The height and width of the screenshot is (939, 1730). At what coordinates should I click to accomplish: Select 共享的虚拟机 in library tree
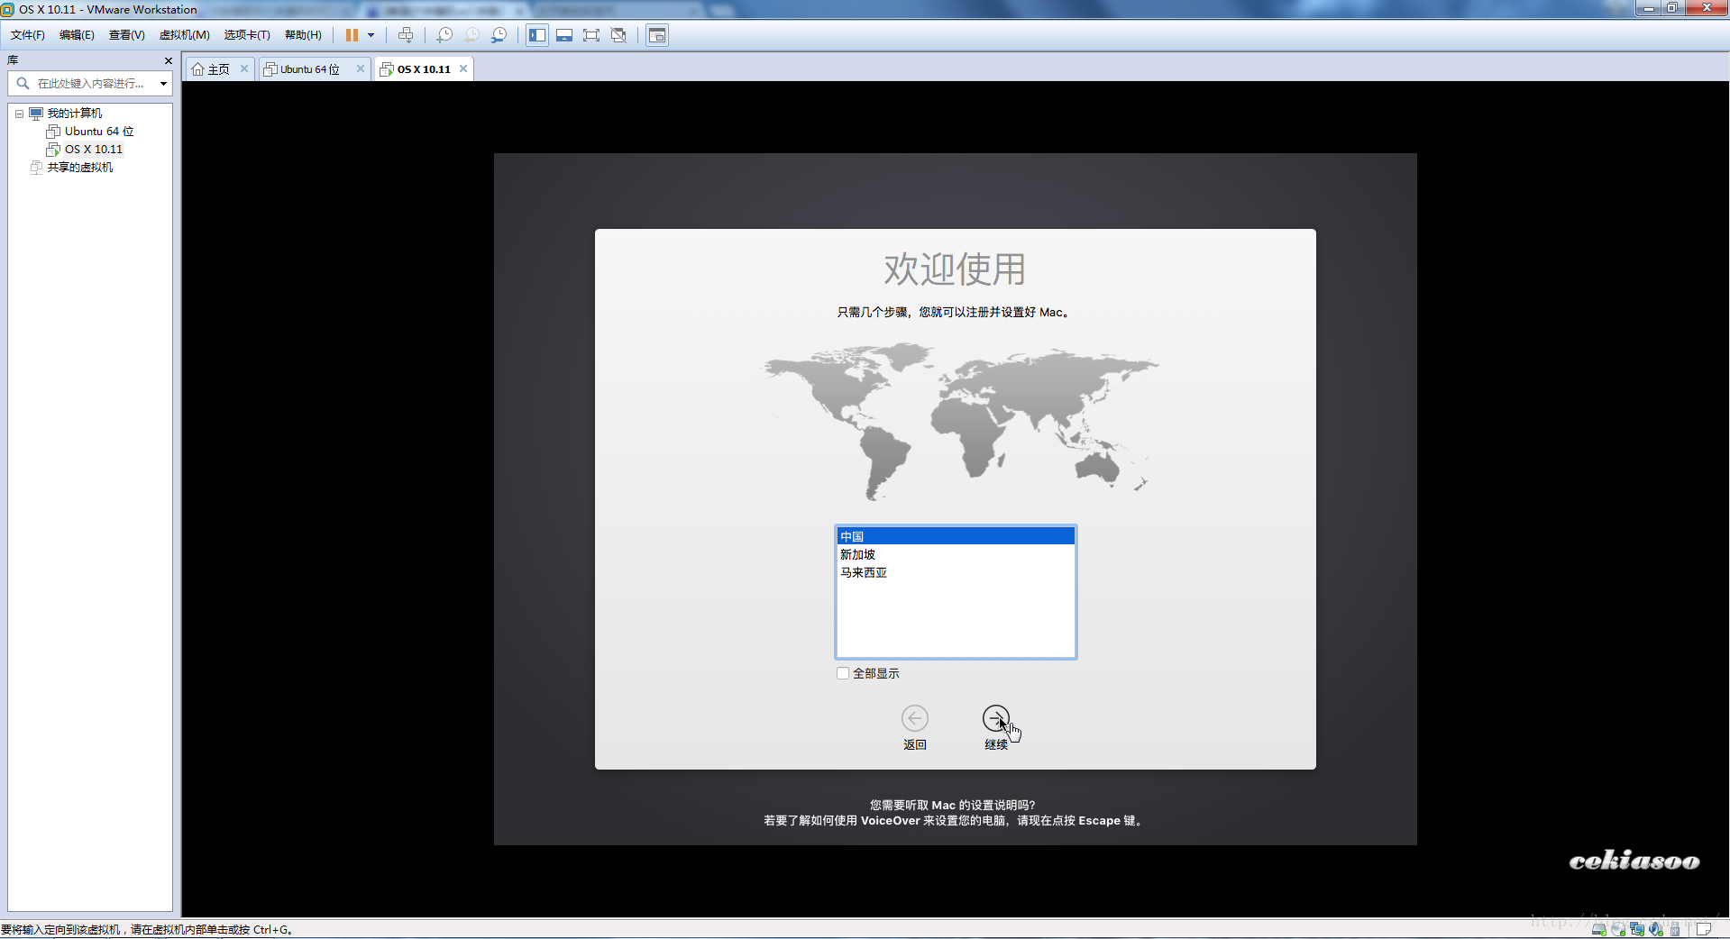(80, 168)
